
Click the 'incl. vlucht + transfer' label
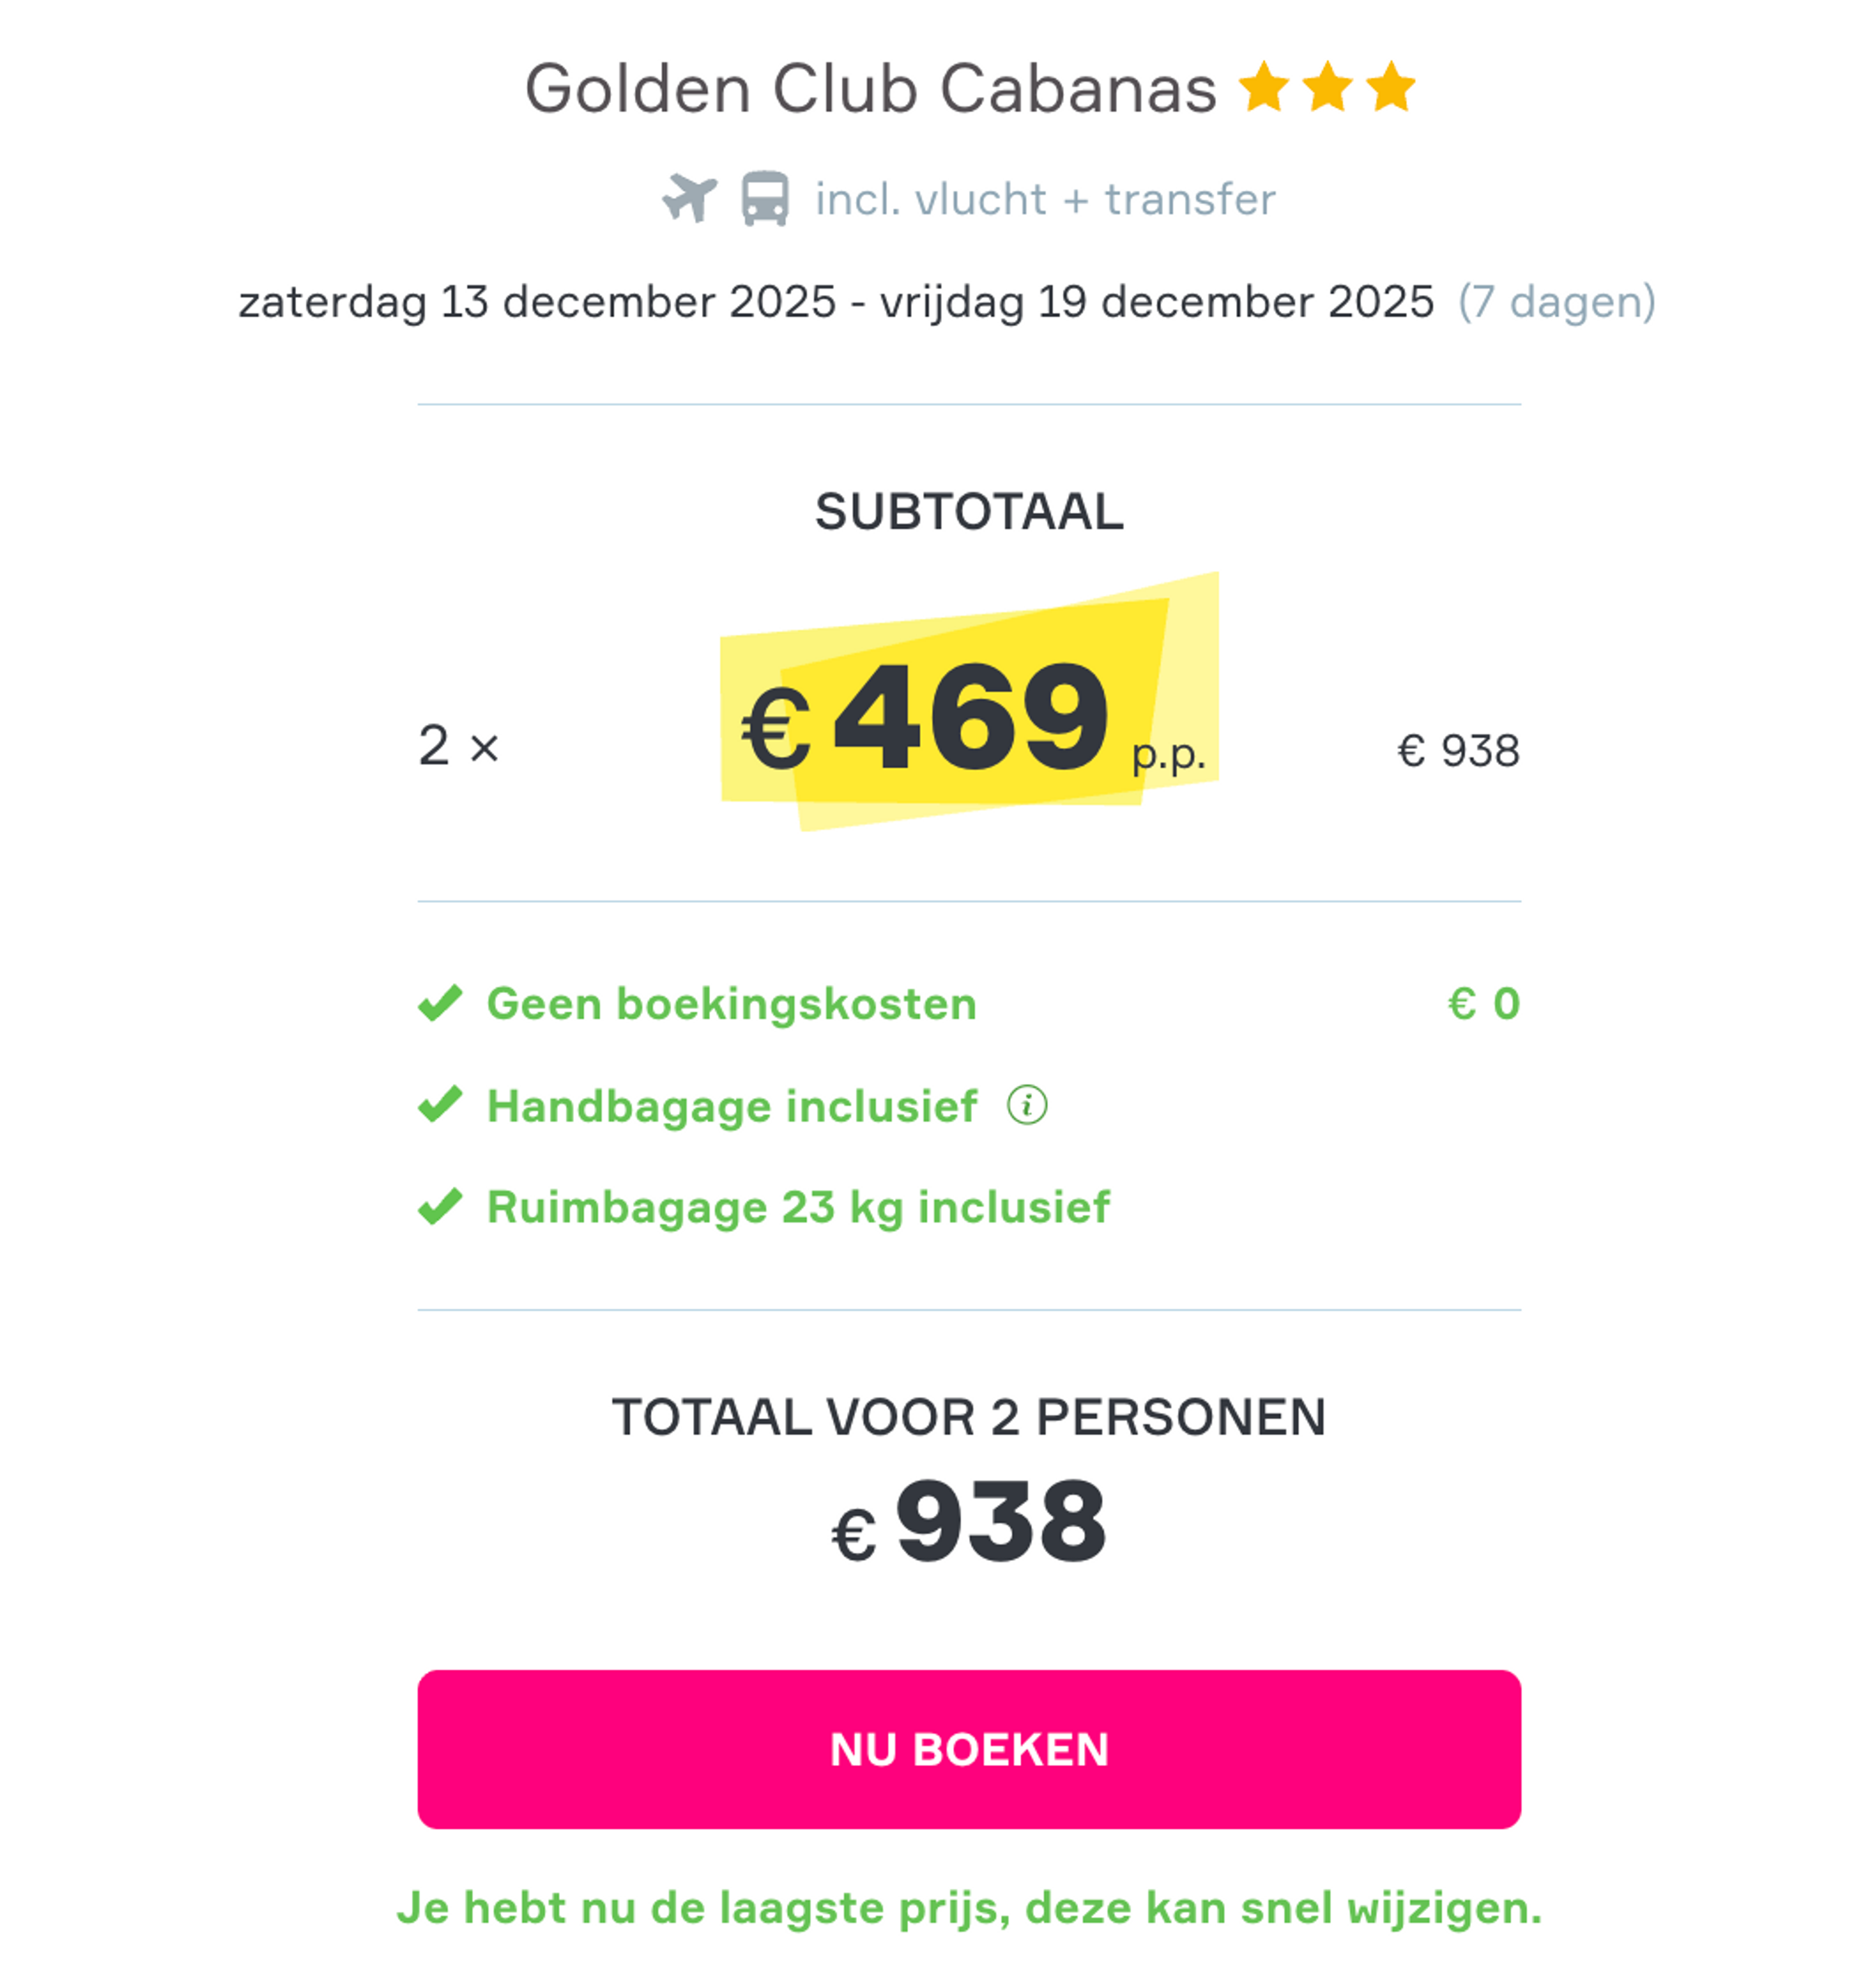click(x=1045, y=199)
